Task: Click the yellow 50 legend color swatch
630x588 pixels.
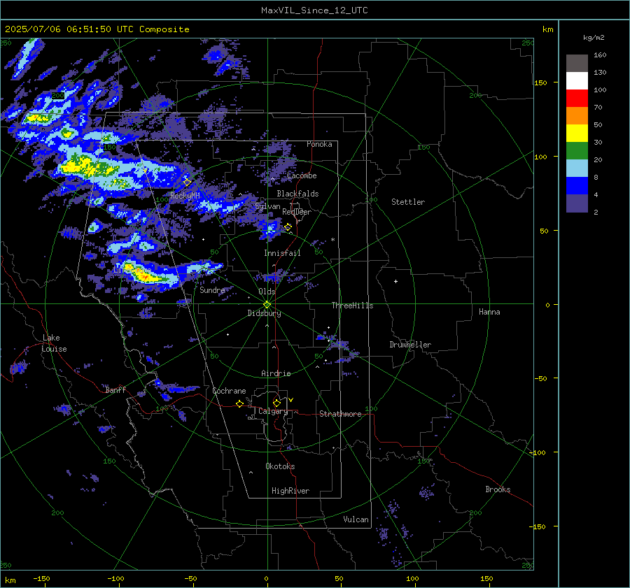Action: click(577, 134)
